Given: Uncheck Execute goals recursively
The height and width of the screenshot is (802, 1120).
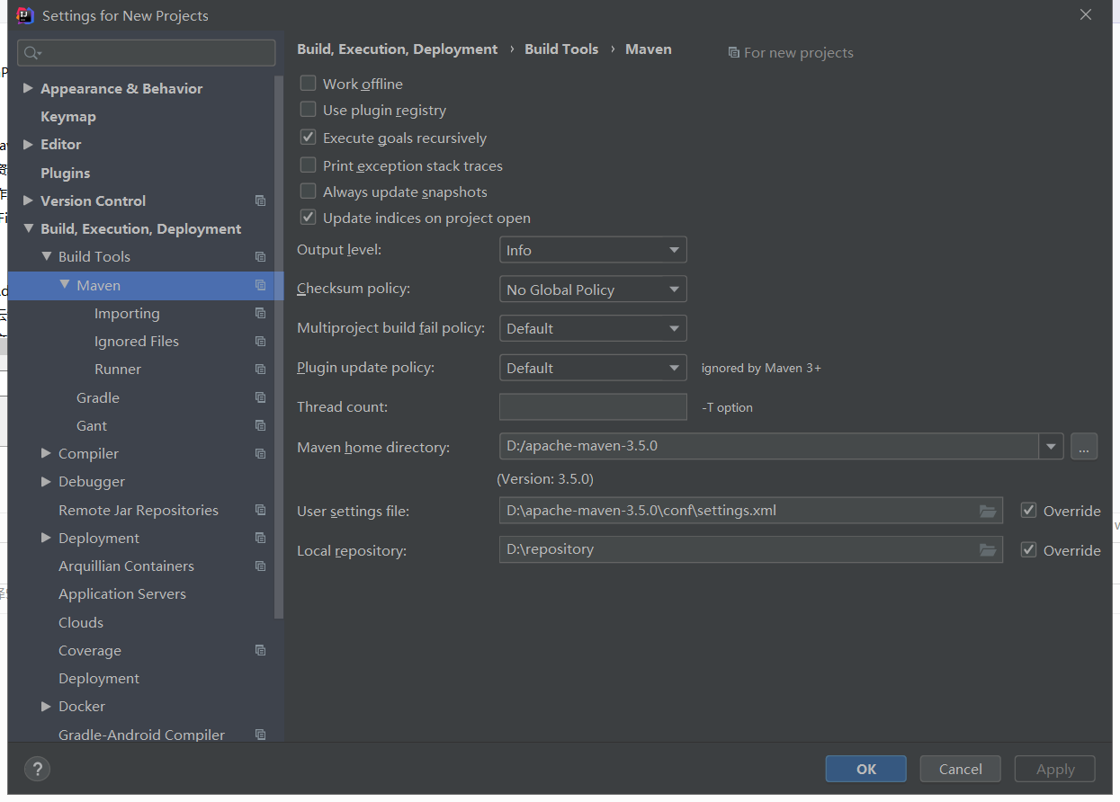Looking at the screenshot, I should pyautogui.click(x=308, y=138).
